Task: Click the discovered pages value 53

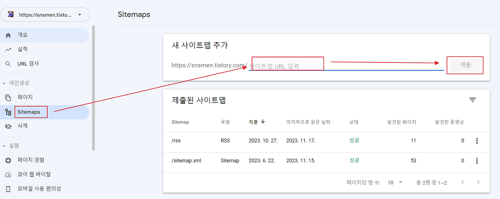Action: click(x=413, y=161)
